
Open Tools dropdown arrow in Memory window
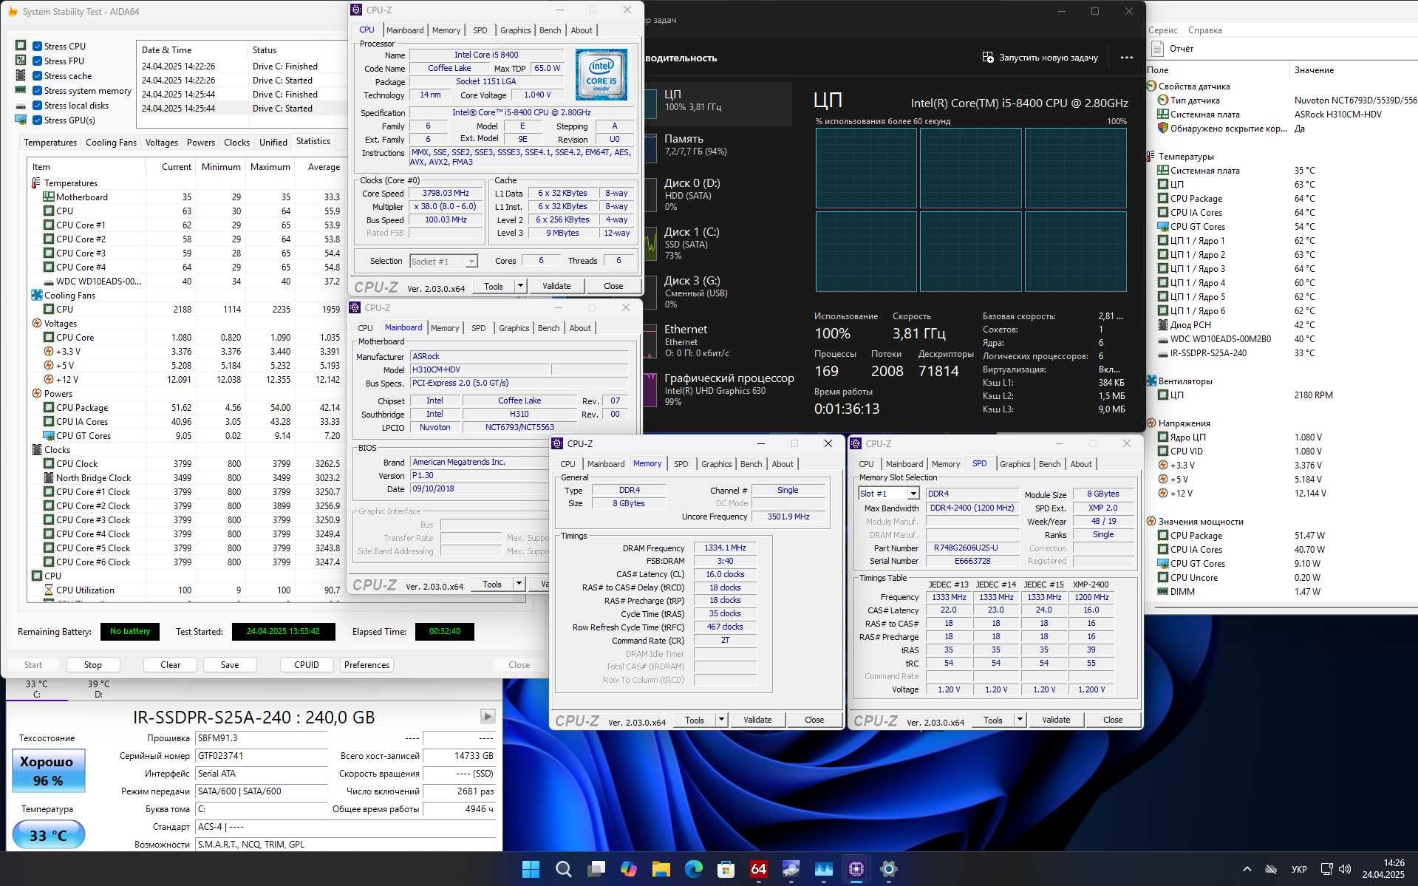click(x=721, y=720)
